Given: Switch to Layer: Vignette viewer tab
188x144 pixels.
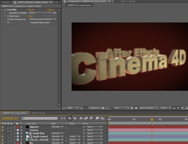Looking at the screenshot, I should pyautogui.click(x=128, y=1).
